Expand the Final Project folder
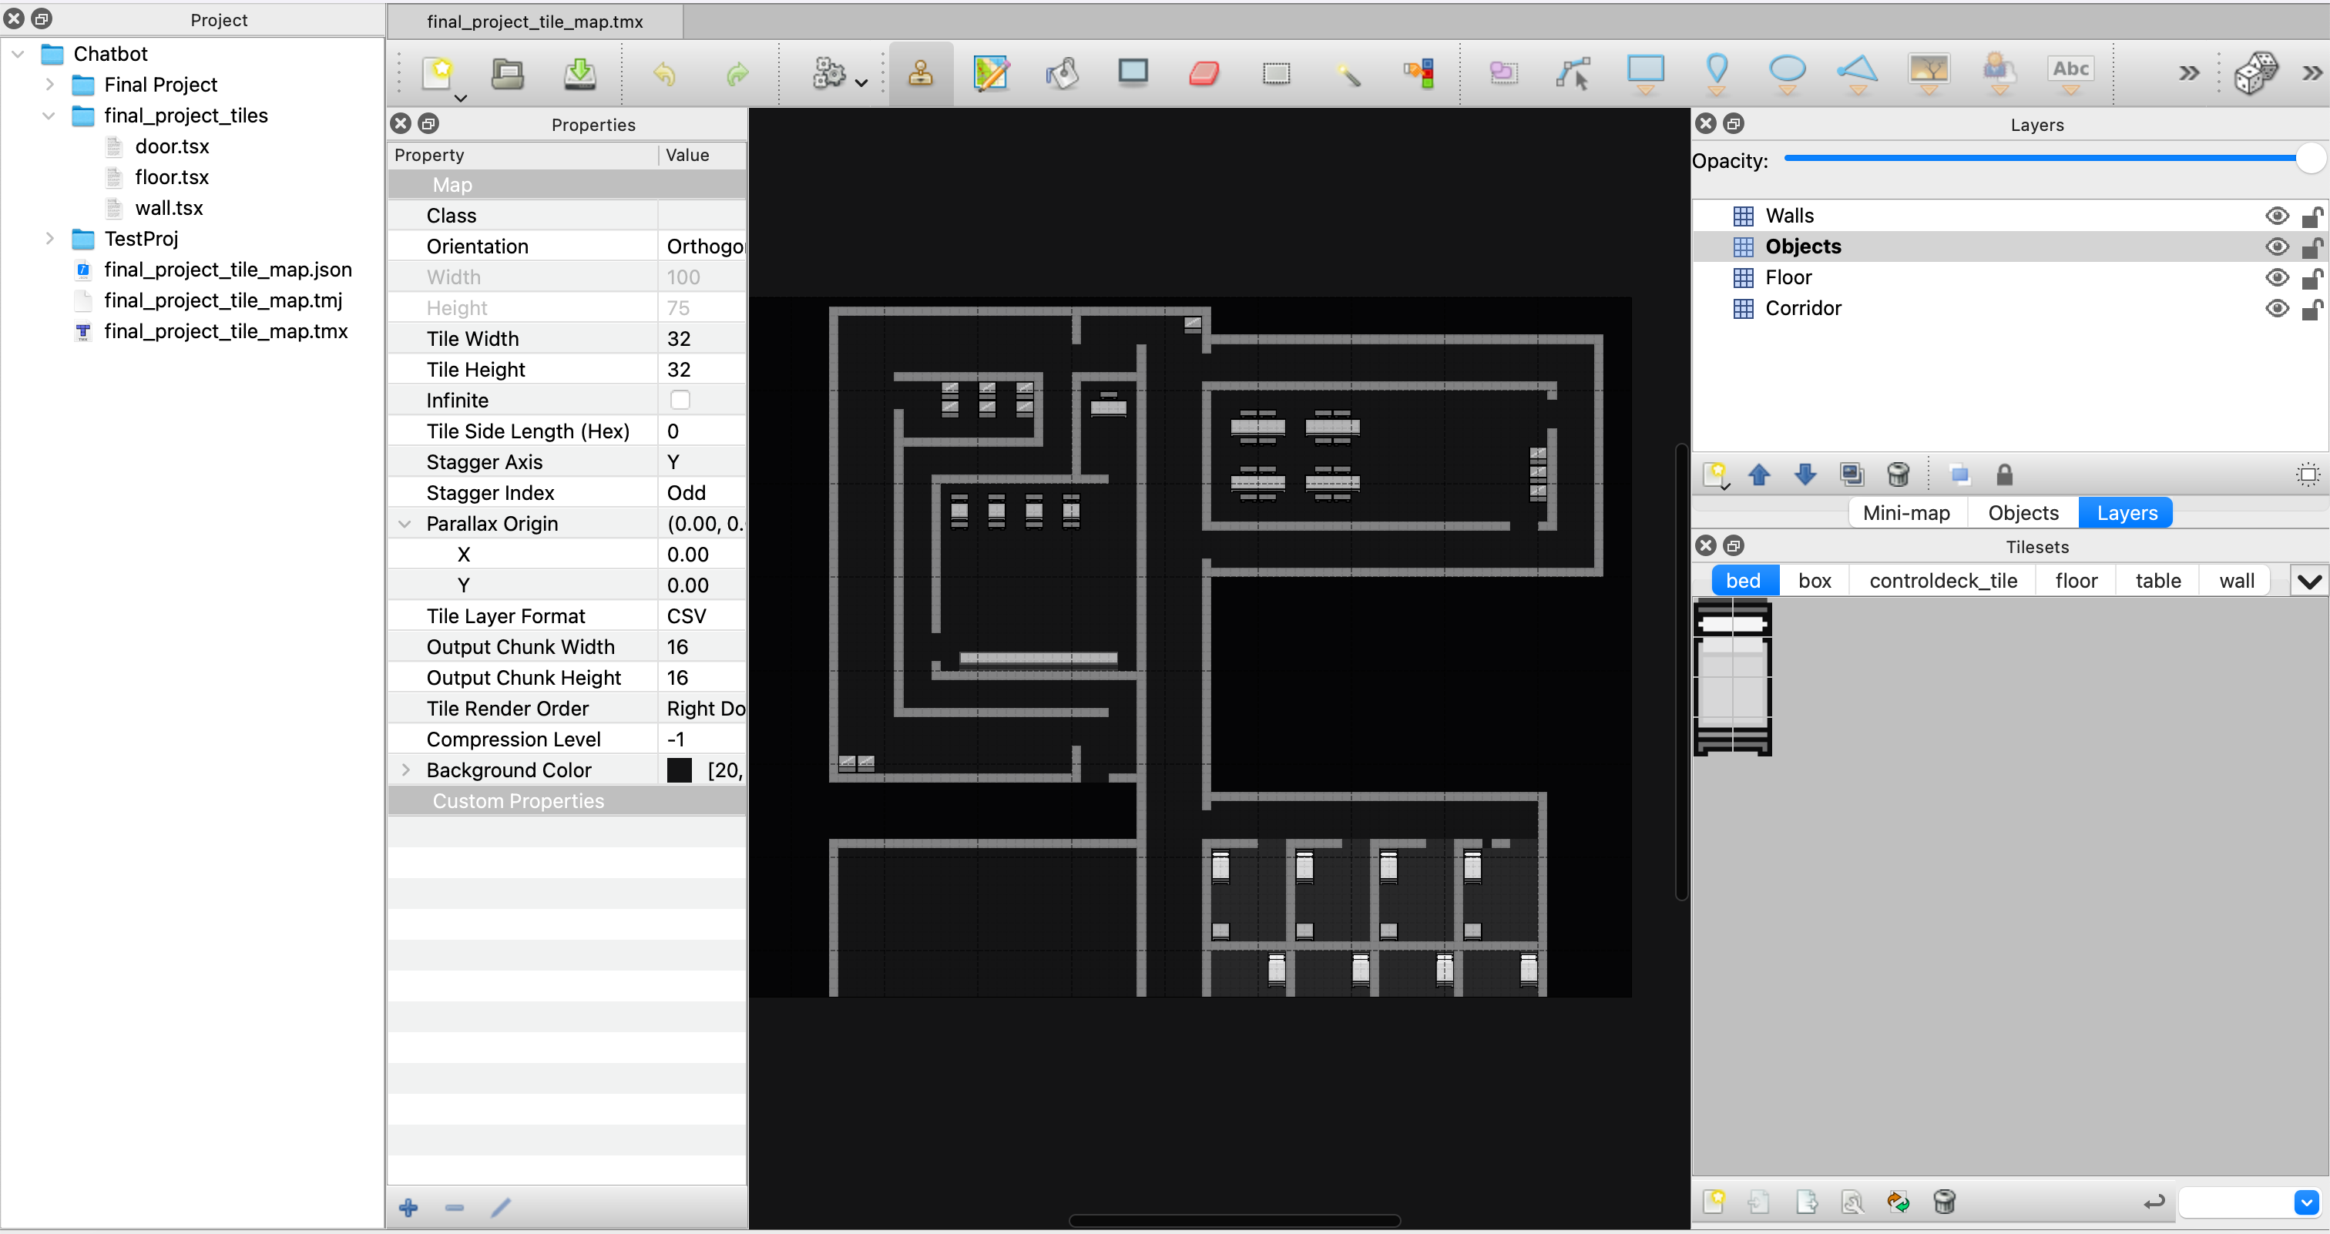Image resolution: width=2330 pixels, height=1234 pixels. (50, 85)
